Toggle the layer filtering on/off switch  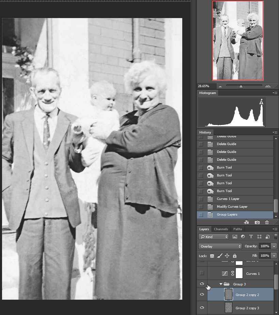pos(276,236)
